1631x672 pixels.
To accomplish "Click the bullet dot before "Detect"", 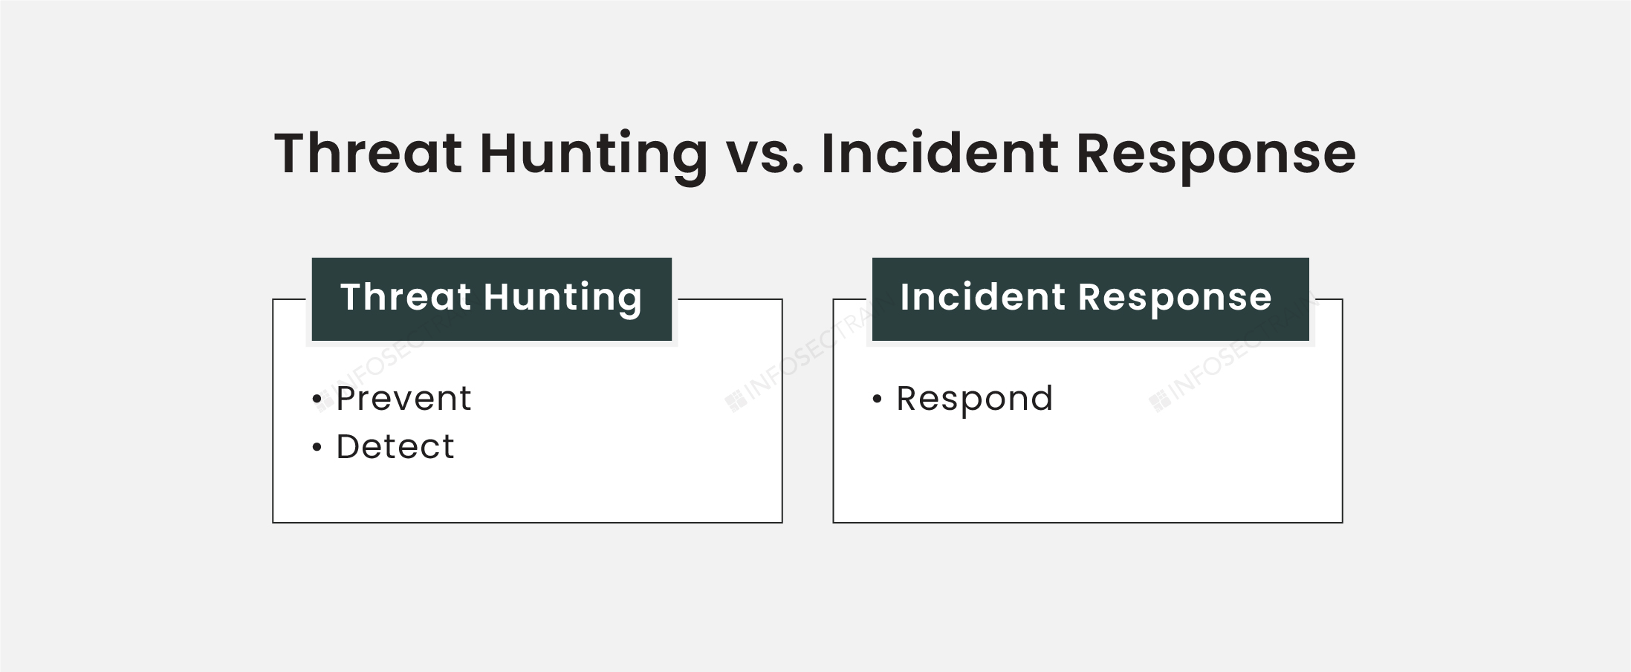I will [x=317, y=447].
